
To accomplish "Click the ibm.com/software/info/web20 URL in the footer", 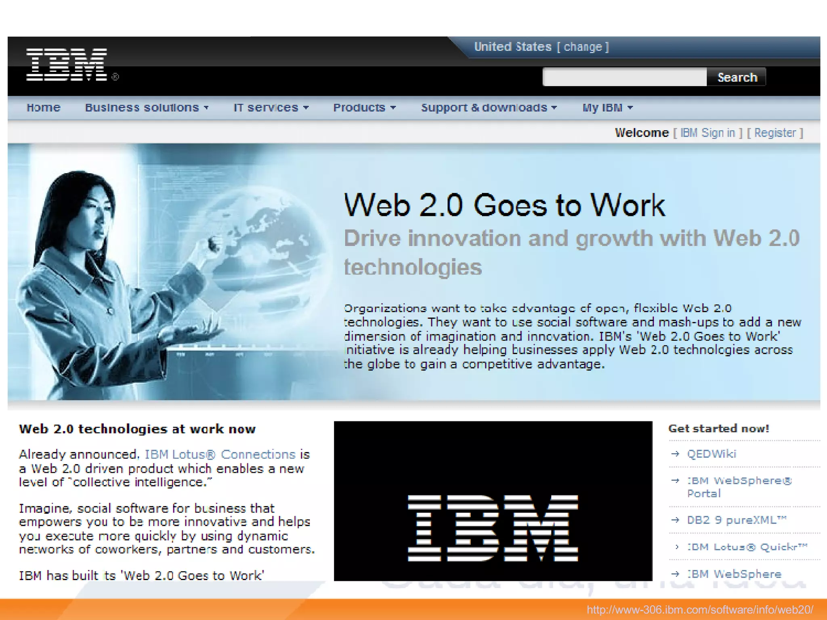I will pyautogui.click(x=700, y=610).
